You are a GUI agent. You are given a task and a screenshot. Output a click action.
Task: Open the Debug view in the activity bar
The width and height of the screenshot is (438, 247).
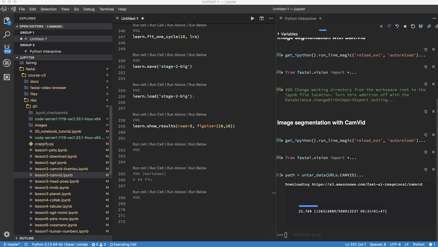[x=7, y=63]
